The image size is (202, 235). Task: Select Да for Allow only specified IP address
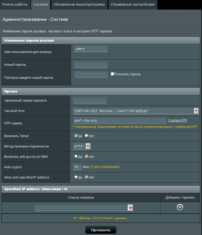76,177
